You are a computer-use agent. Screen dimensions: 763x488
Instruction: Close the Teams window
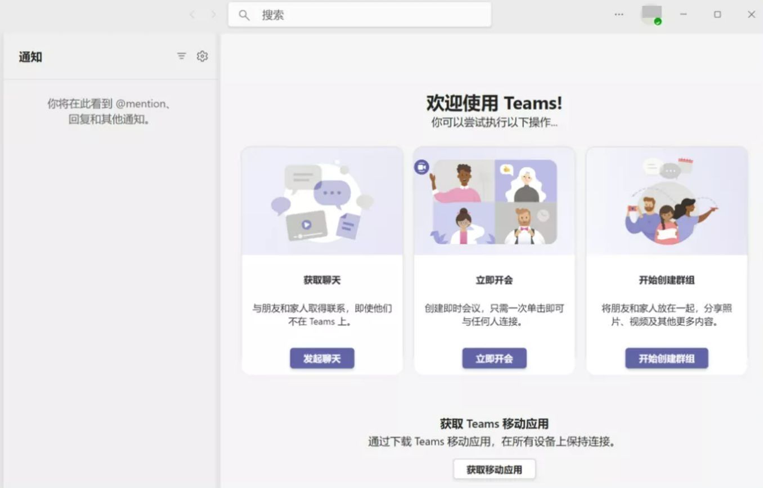point(751,15)
